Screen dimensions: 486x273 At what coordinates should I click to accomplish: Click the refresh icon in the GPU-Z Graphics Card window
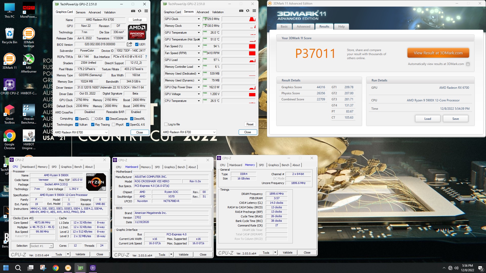click(139, 11)
